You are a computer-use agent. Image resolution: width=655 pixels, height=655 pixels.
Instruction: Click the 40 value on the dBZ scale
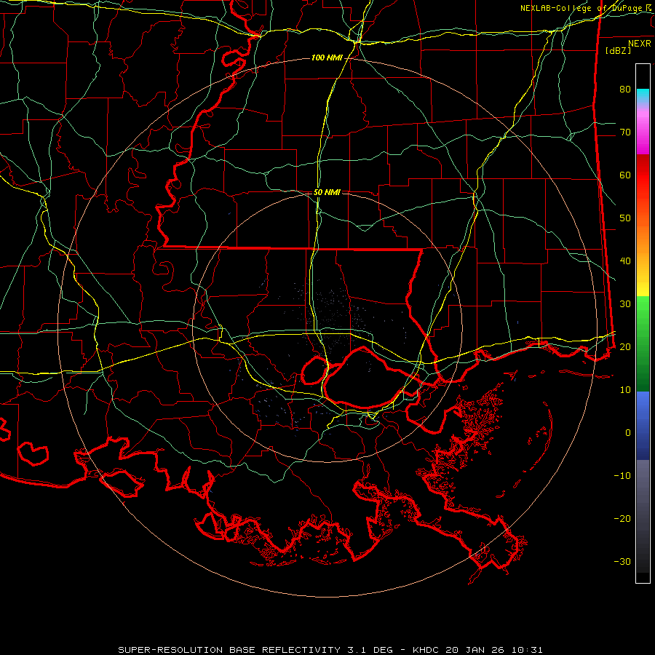click(x=625, y=261)
